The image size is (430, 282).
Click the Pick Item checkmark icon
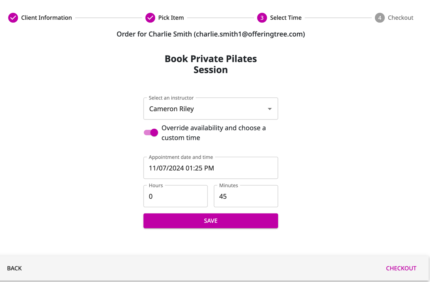(x=150, y=18)
